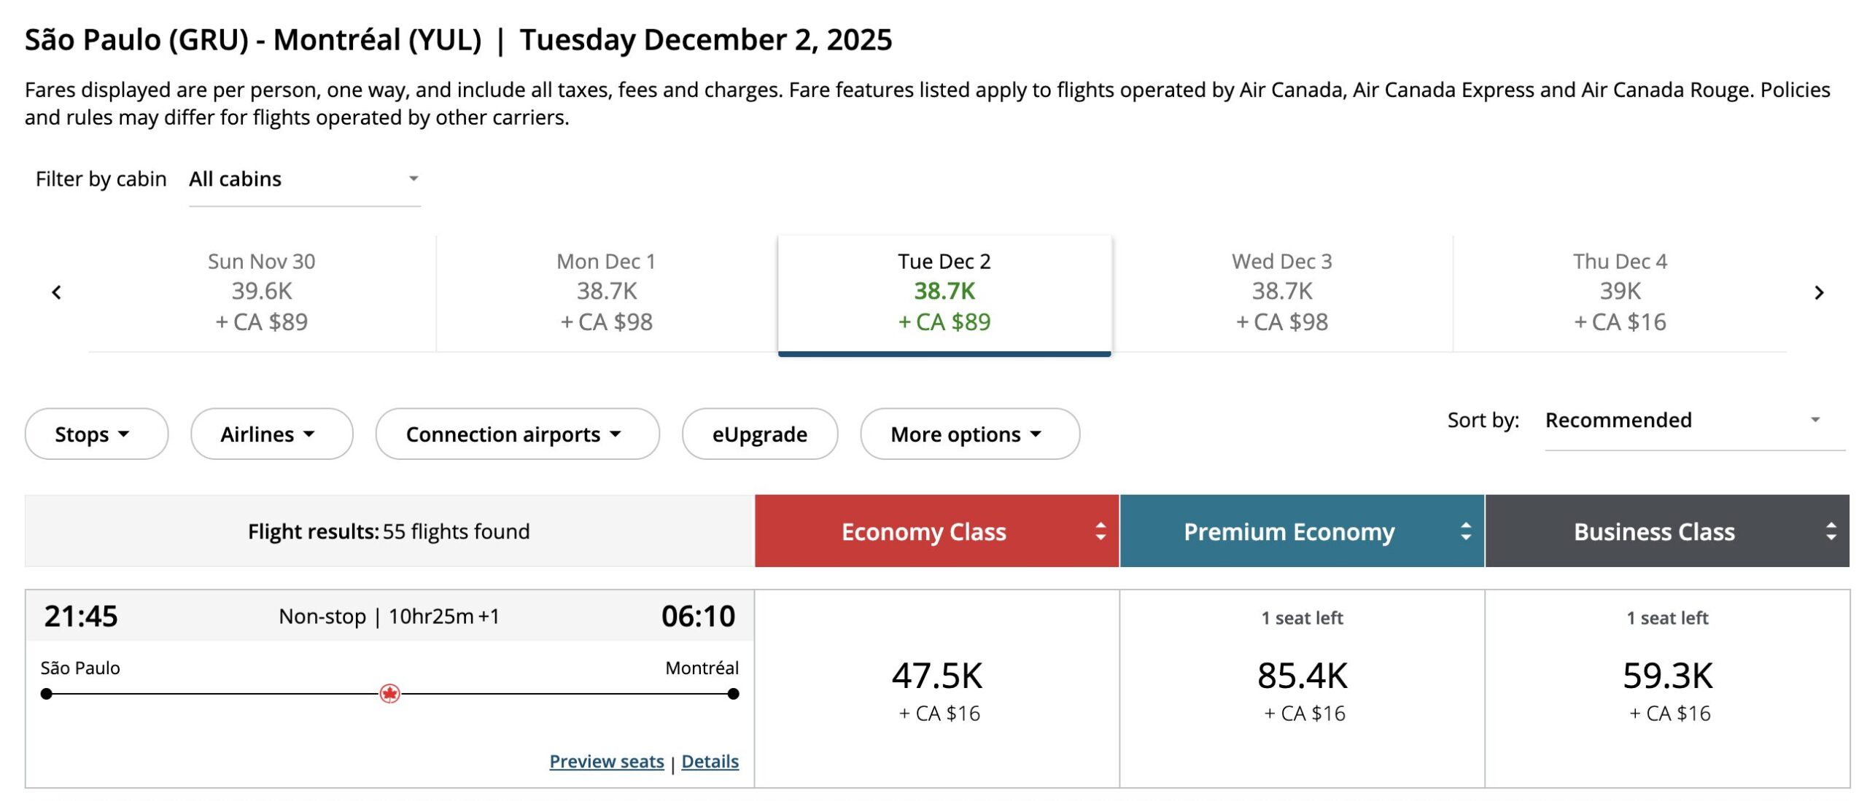Toggle the eUpgrade filter

click(759, 434)
